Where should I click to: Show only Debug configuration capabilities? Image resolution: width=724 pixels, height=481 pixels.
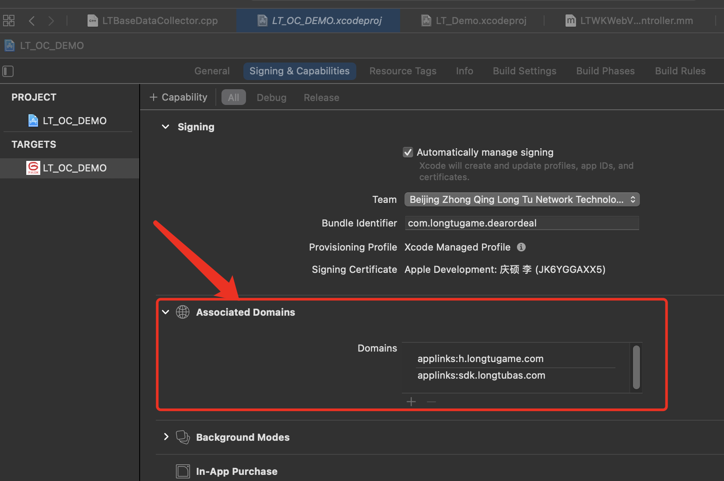pyautogui.click(x=271, y=98)
